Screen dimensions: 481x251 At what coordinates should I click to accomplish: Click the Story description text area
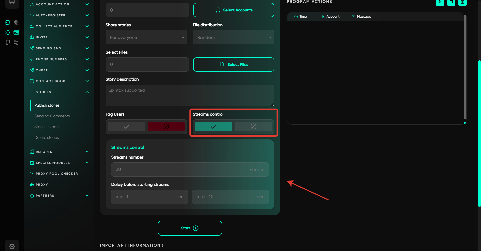coord(190,95)
